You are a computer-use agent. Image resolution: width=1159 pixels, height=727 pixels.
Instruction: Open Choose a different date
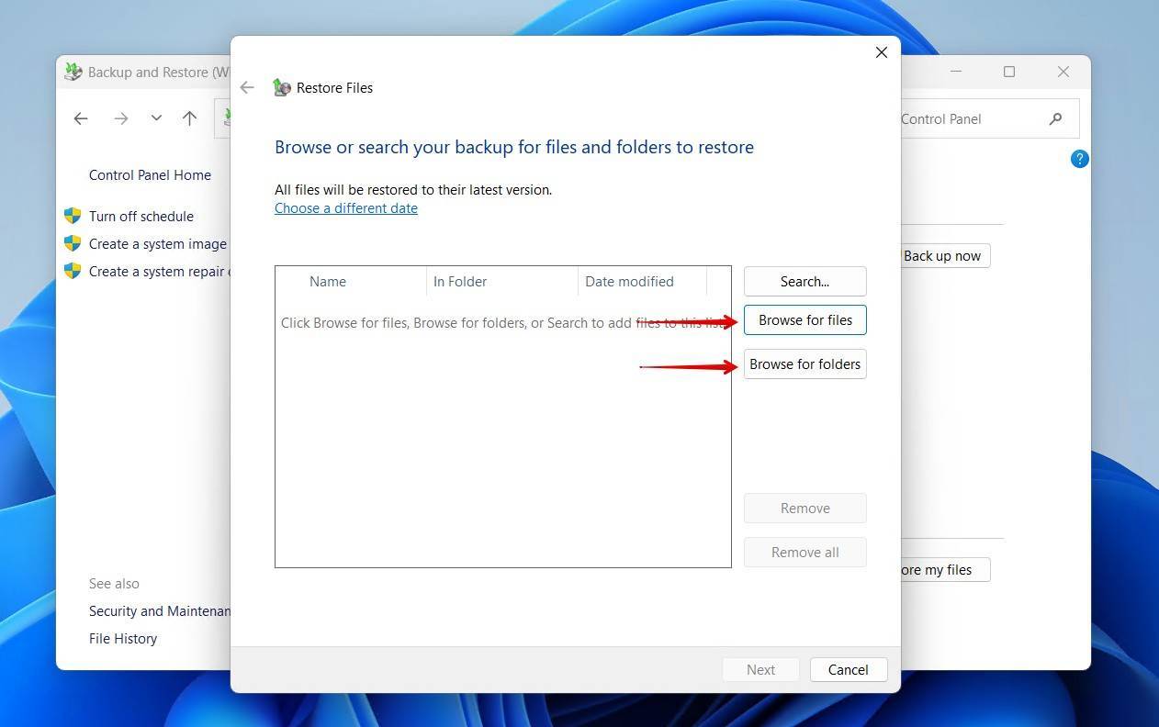[x=346, y=207]
